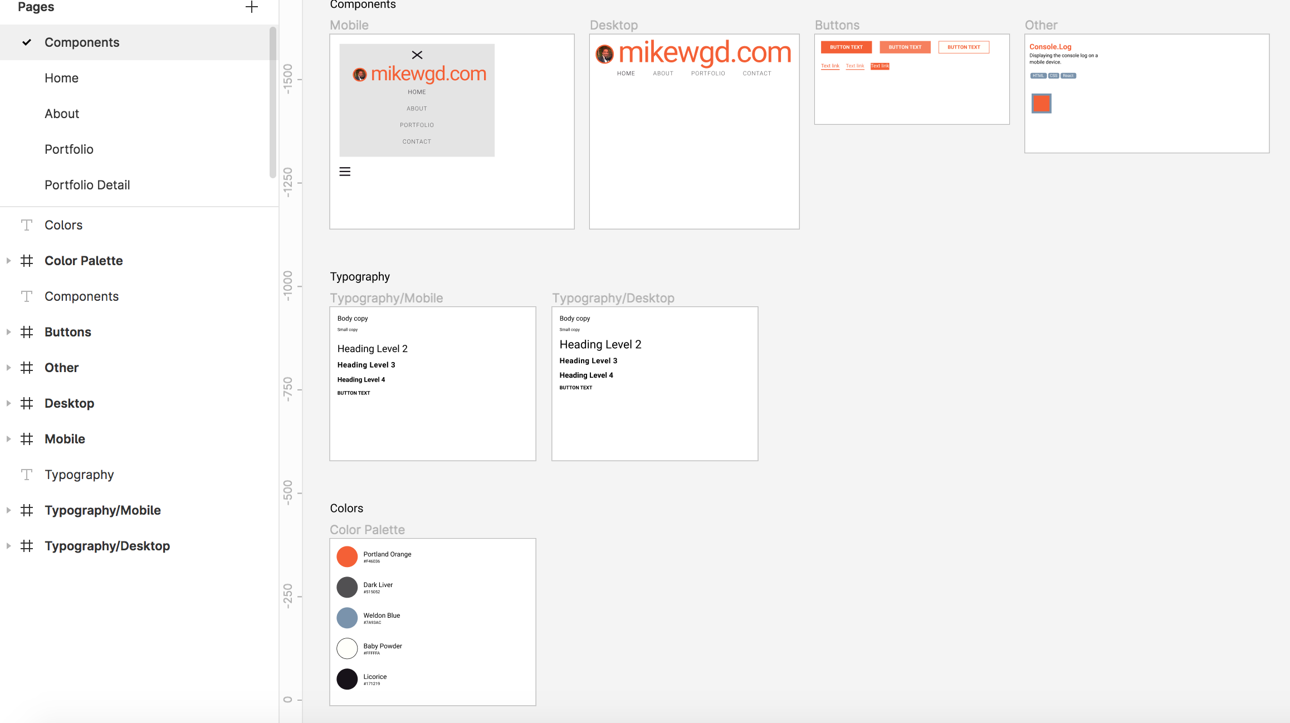Click the orange square in Other frame
This screenshot has height=723, width=1290.
pos(1041,104)
